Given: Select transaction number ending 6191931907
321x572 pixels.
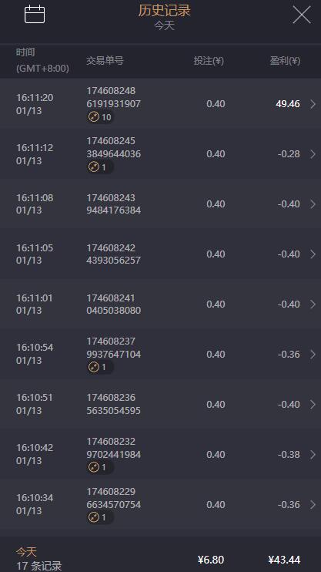Looking at the screenshot, I should [113, 97].
